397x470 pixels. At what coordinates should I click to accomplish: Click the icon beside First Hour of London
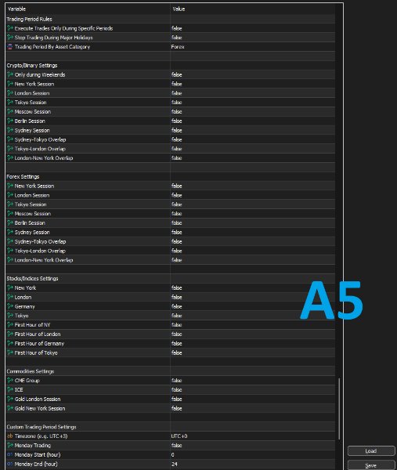pos(10,334)
